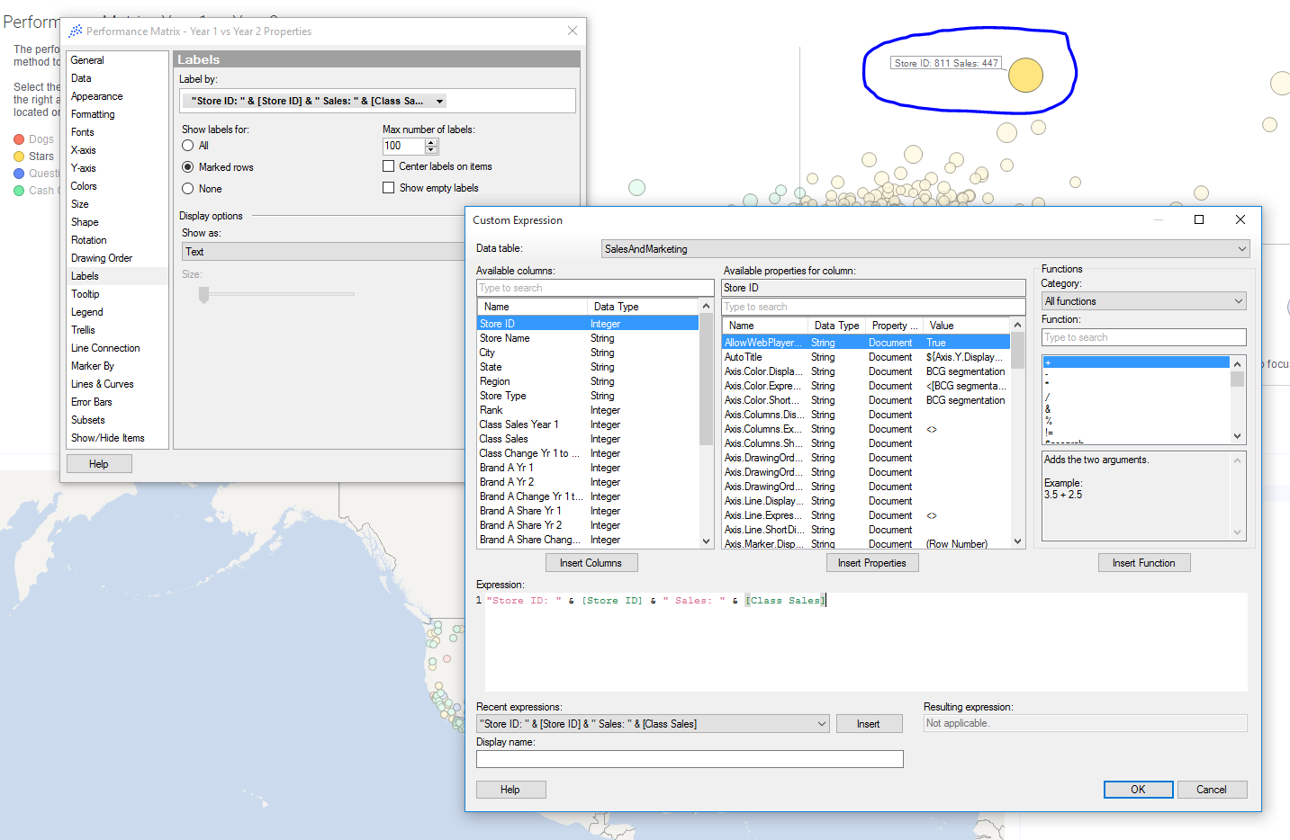Select the None radio button
The image size is (1290, 840).
(188, 189)
